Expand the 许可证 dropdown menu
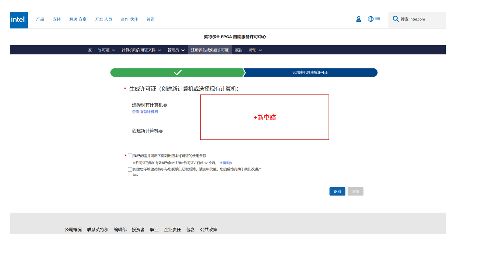Viewport: 479px width, 261px height. [106, 50]
